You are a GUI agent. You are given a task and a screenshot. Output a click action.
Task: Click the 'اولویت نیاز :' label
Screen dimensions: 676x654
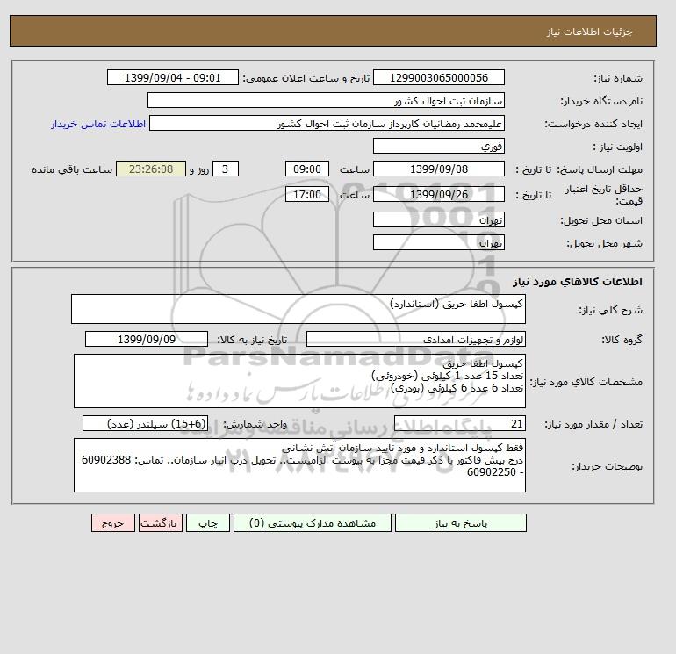tap(617, 147)
